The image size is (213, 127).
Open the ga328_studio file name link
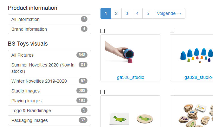pyautogui.click(x=130, y=77)
